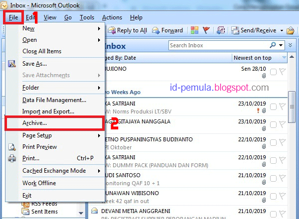Toggle category box for GITAJAYA NANGGALA message
The width and height of the screenshot is (299, 219).
[x=273, y=125]
